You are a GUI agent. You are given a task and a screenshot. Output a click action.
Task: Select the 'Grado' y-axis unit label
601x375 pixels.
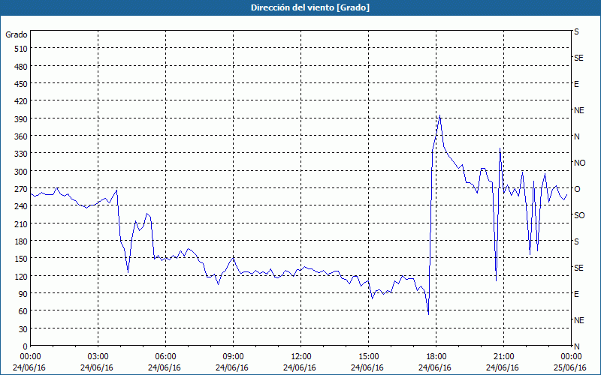(17, 34)
